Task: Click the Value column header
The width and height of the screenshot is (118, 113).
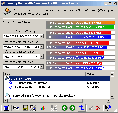Action: pyautogui.click(x=98, y=74)
